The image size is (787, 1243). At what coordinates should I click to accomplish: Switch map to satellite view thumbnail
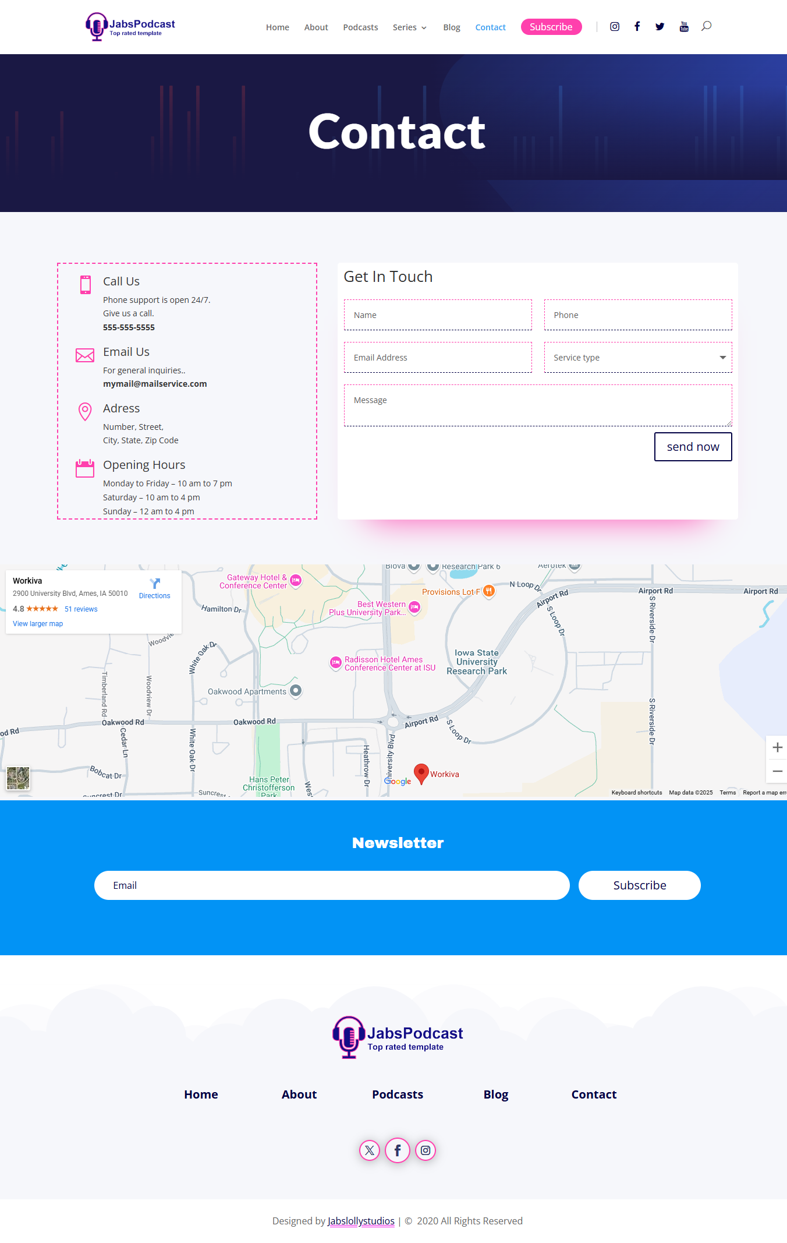click(x=18, y=778)
